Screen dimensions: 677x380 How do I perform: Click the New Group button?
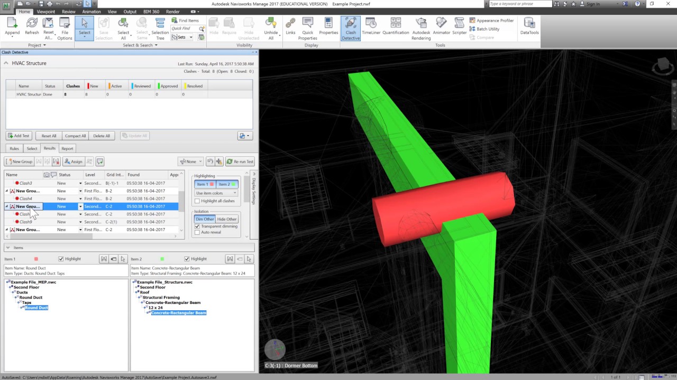pyautogui.click(x=19, y=161)
